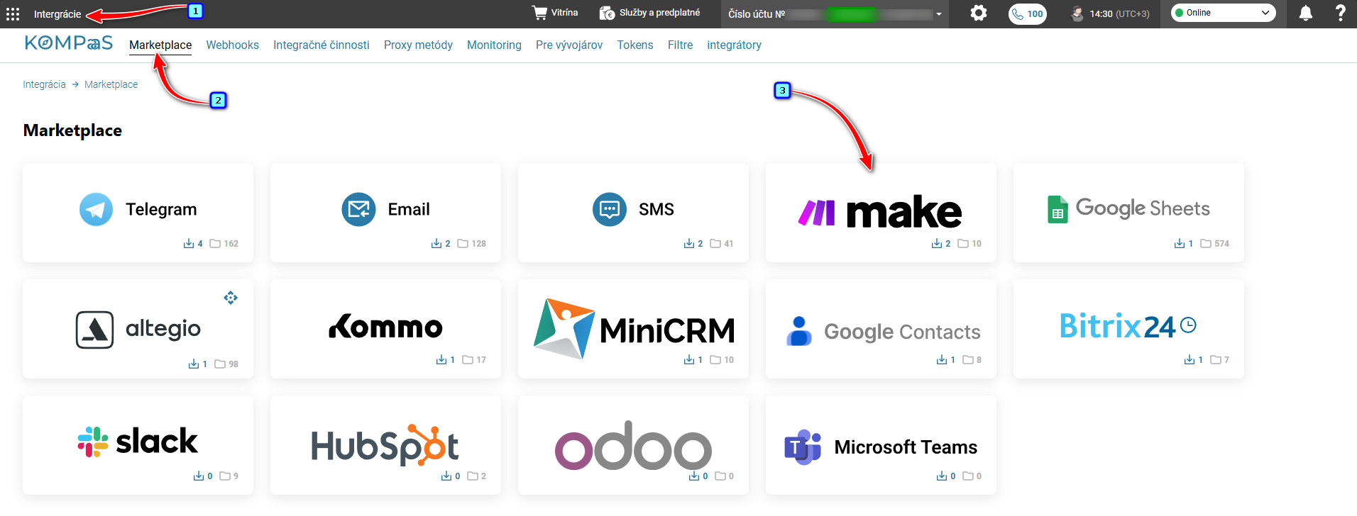The width and height of the screenshot is (1357, 516).
Task: Open the notifications bell
Action: [1306, 13]
